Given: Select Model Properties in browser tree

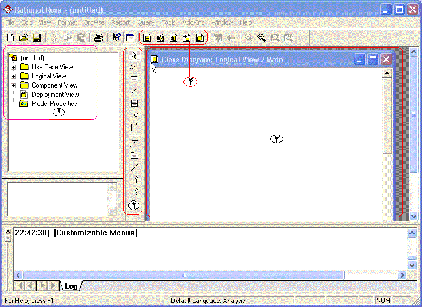Looking at the screenshot, I should [54, 104].
